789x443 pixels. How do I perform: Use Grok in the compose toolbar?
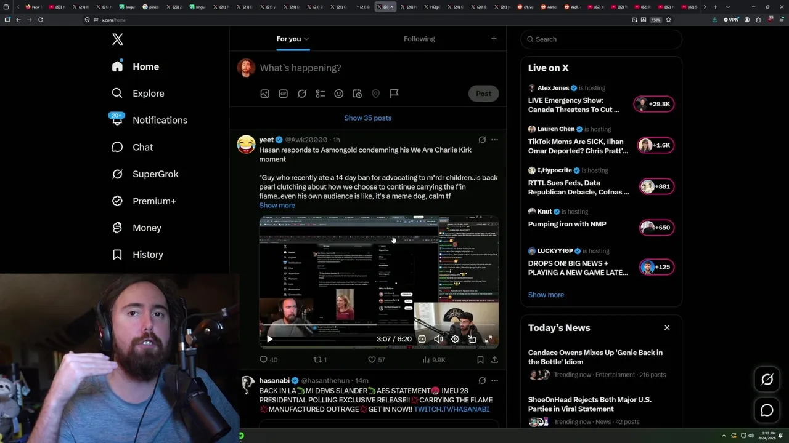click(301, 94)
